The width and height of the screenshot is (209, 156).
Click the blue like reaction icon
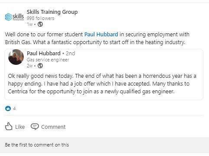point(8,108)
